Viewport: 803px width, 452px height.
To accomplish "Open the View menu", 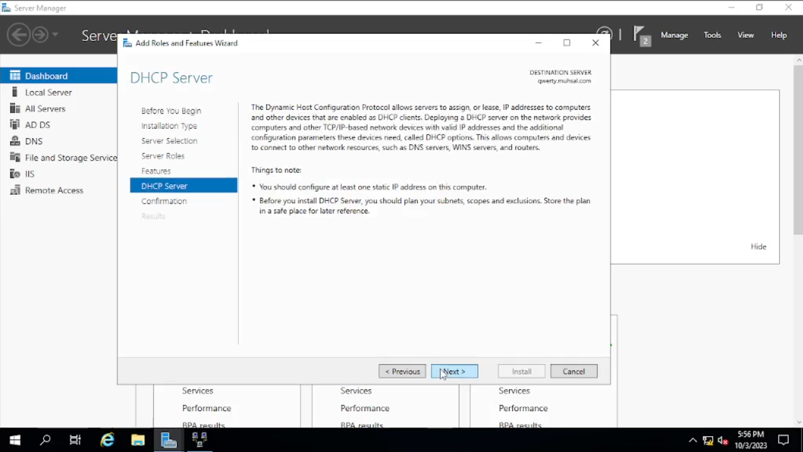I will point(745,35).
